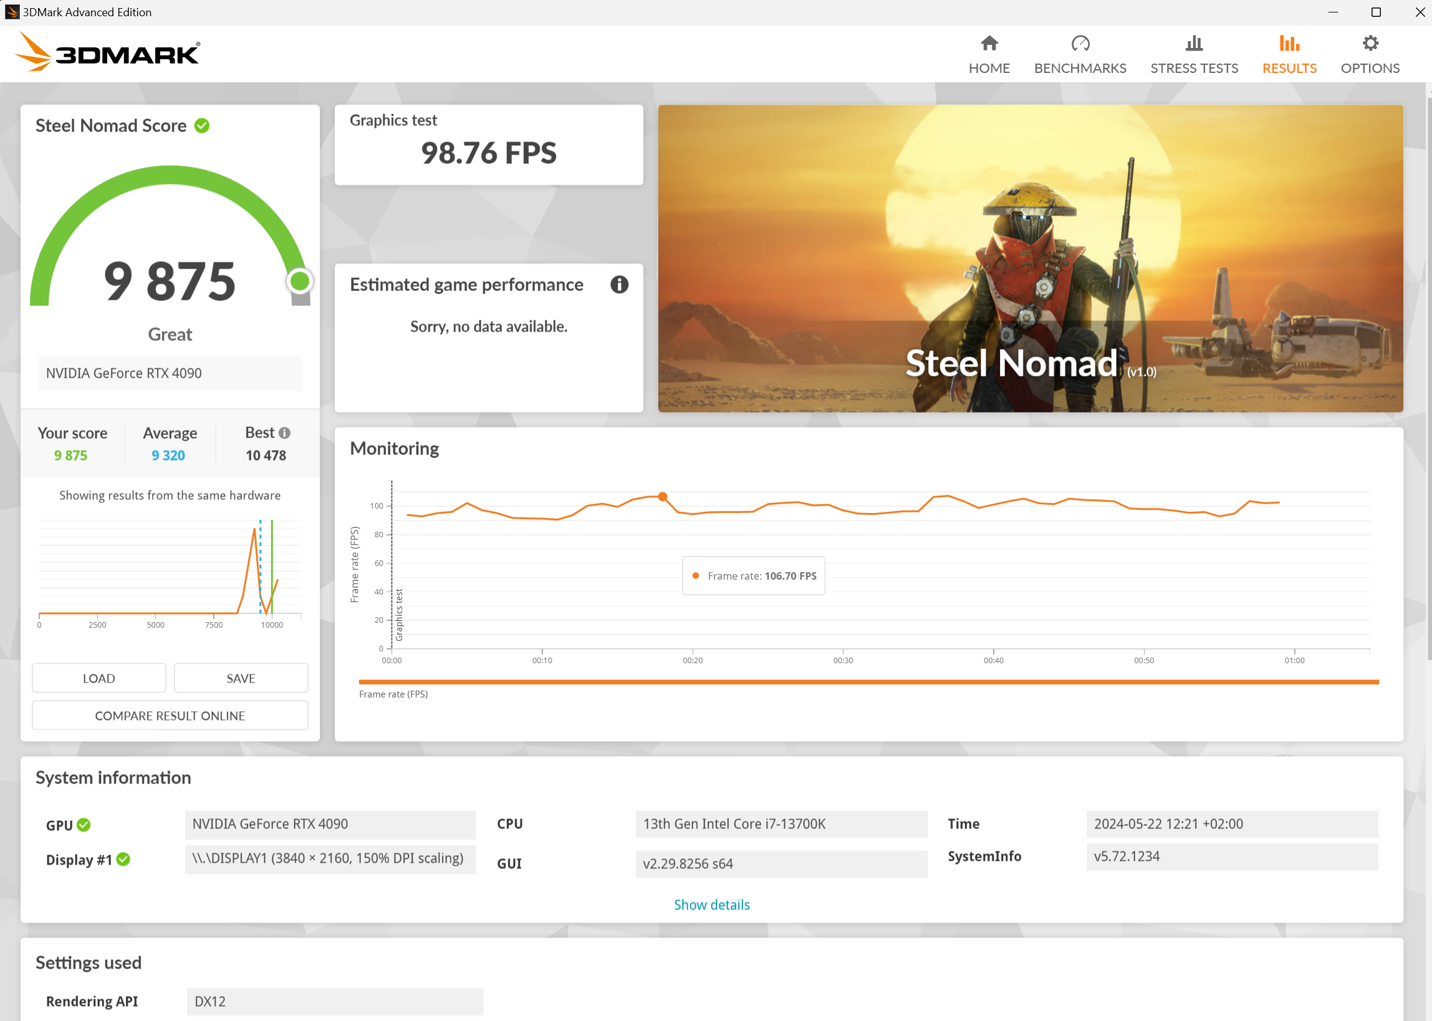The height and width of the screenshot is (1021, 1432).
Task: Select the frame rate marker on the monitoring graph
Action: 662,496
